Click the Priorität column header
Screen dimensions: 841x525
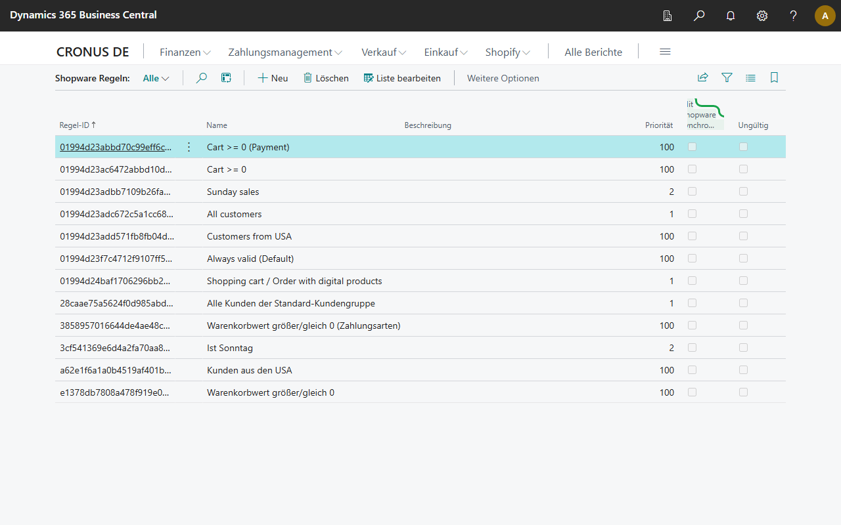pos(659,125)
